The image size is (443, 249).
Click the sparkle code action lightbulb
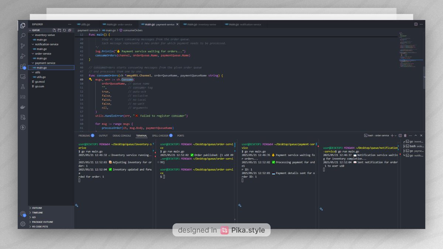coord(90,79)
